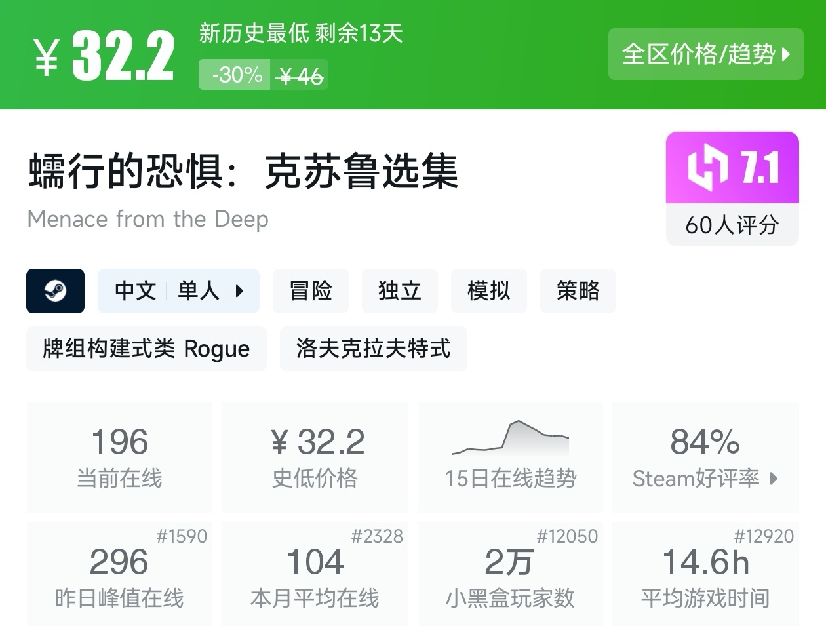The image size is (826, 626).
Task: Open the 小黑盒玩家数 2万 stat tile
Action: [510, 574]
